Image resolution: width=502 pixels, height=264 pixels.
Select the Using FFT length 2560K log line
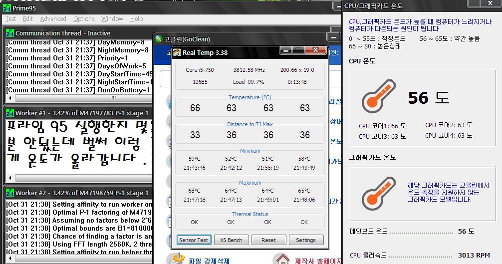click(x=79, y=244)
